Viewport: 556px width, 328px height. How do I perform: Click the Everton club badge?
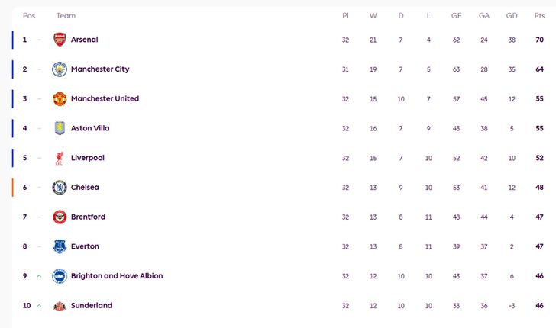click(60, 246)
